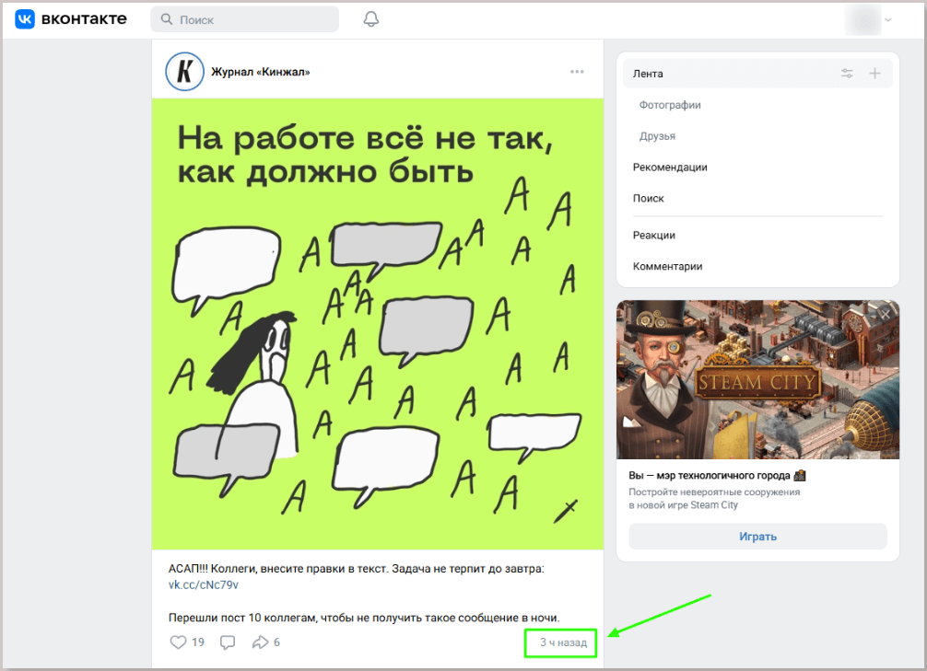Click the share count 6
This screenshot has width=927, height=671.
pyautogui.click(x=276, y=642)
